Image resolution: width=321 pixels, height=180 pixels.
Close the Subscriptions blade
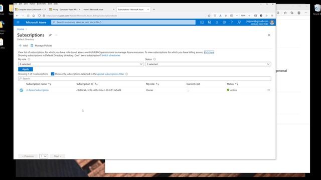tap(269, 35)
